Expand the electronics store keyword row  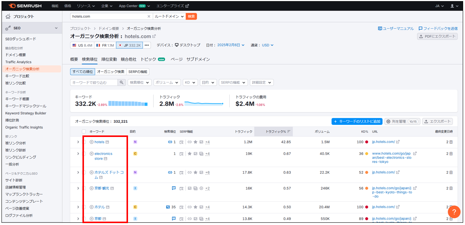[x=78, y=154]
